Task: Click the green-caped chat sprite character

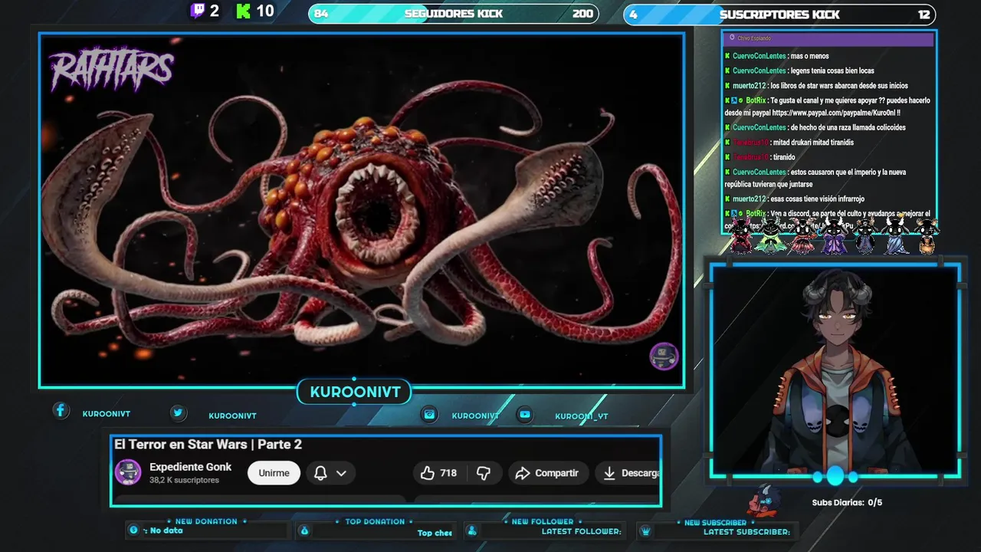Action: pos(770,235)
